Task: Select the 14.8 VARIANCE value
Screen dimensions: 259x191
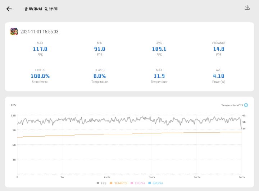Action: 219,49
